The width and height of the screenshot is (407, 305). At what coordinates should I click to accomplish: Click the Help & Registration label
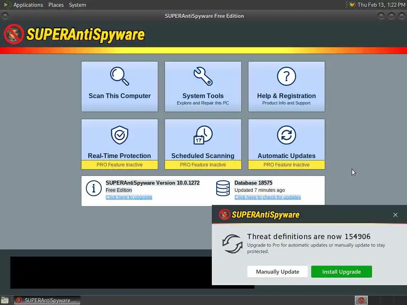[286, 96]
